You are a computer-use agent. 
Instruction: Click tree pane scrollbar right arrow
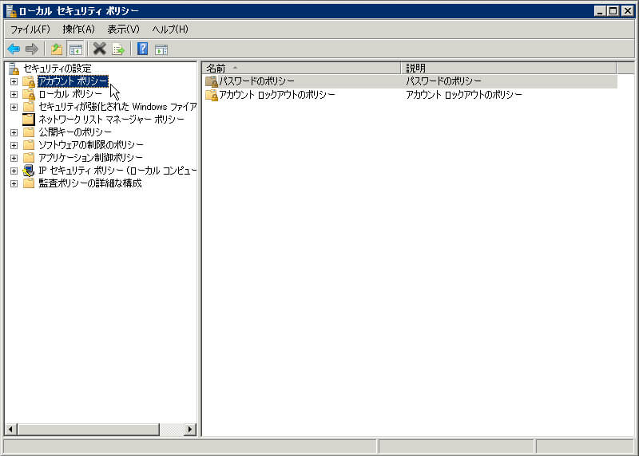[x=189, y=429]
